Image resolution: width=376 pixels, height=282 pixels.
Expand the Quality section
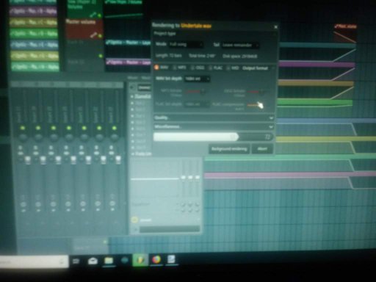[x=214, y=118]
